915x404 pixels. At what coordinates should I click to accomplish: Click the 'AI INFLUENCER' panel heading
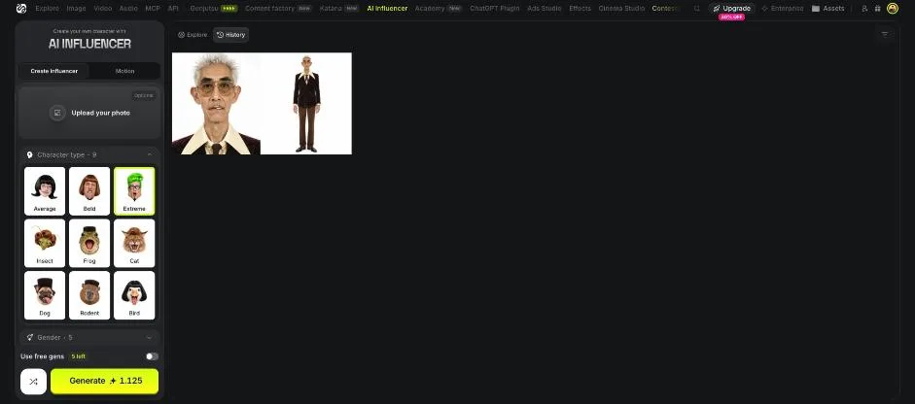tap(89, 44)
